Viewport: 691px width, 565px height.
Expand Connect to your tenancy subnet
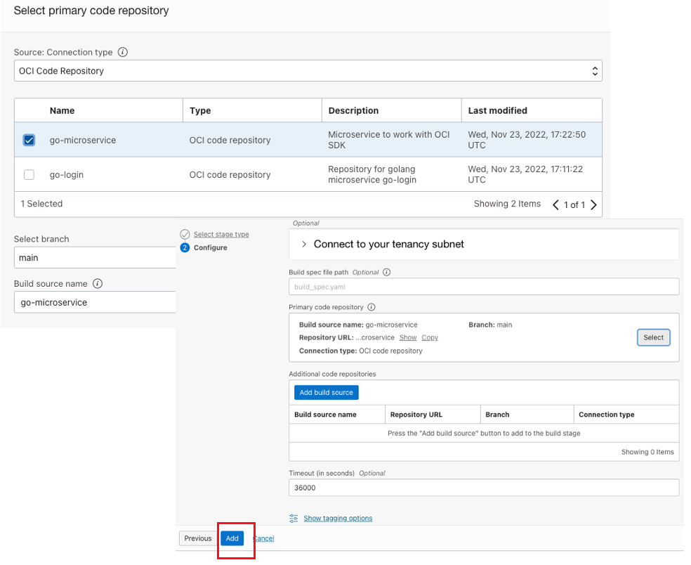click(303, 244)
